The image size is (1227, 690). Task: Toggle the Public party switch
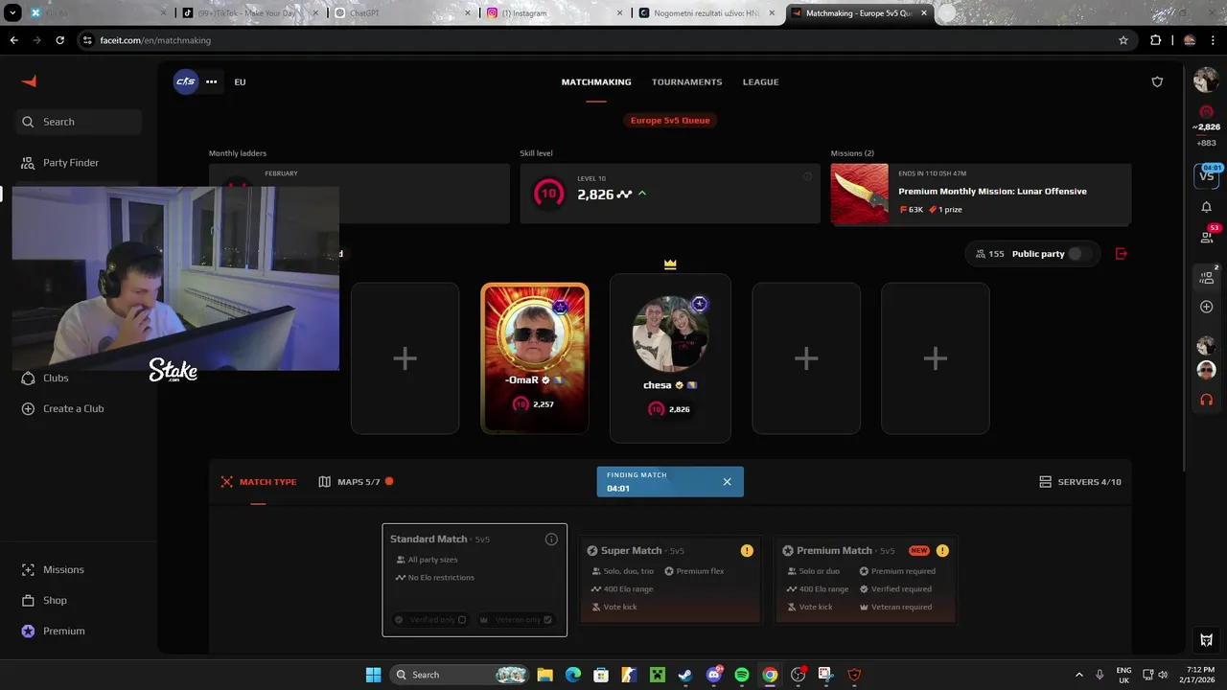click(x=1078, y=254)
